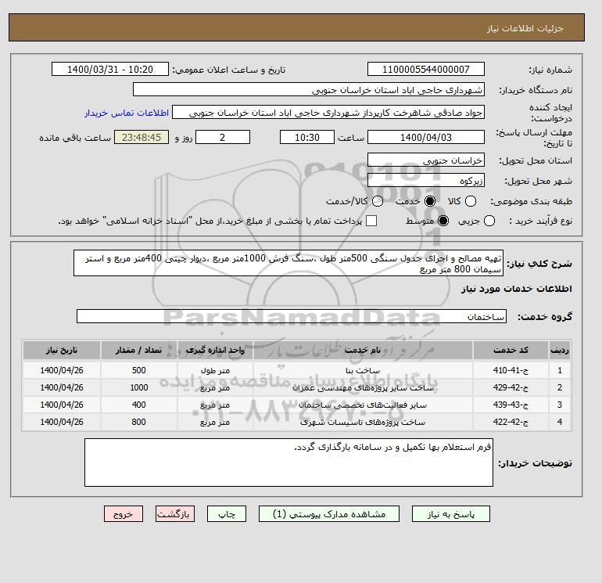Viewport: 602px width, 583px height.
Task: Click the date cell in row 1
Action: (62, 370)
